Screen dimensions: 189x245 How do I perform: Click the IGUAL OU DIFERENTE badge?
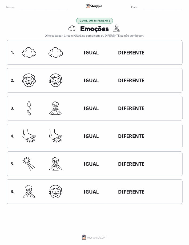(x=94, y=21)
